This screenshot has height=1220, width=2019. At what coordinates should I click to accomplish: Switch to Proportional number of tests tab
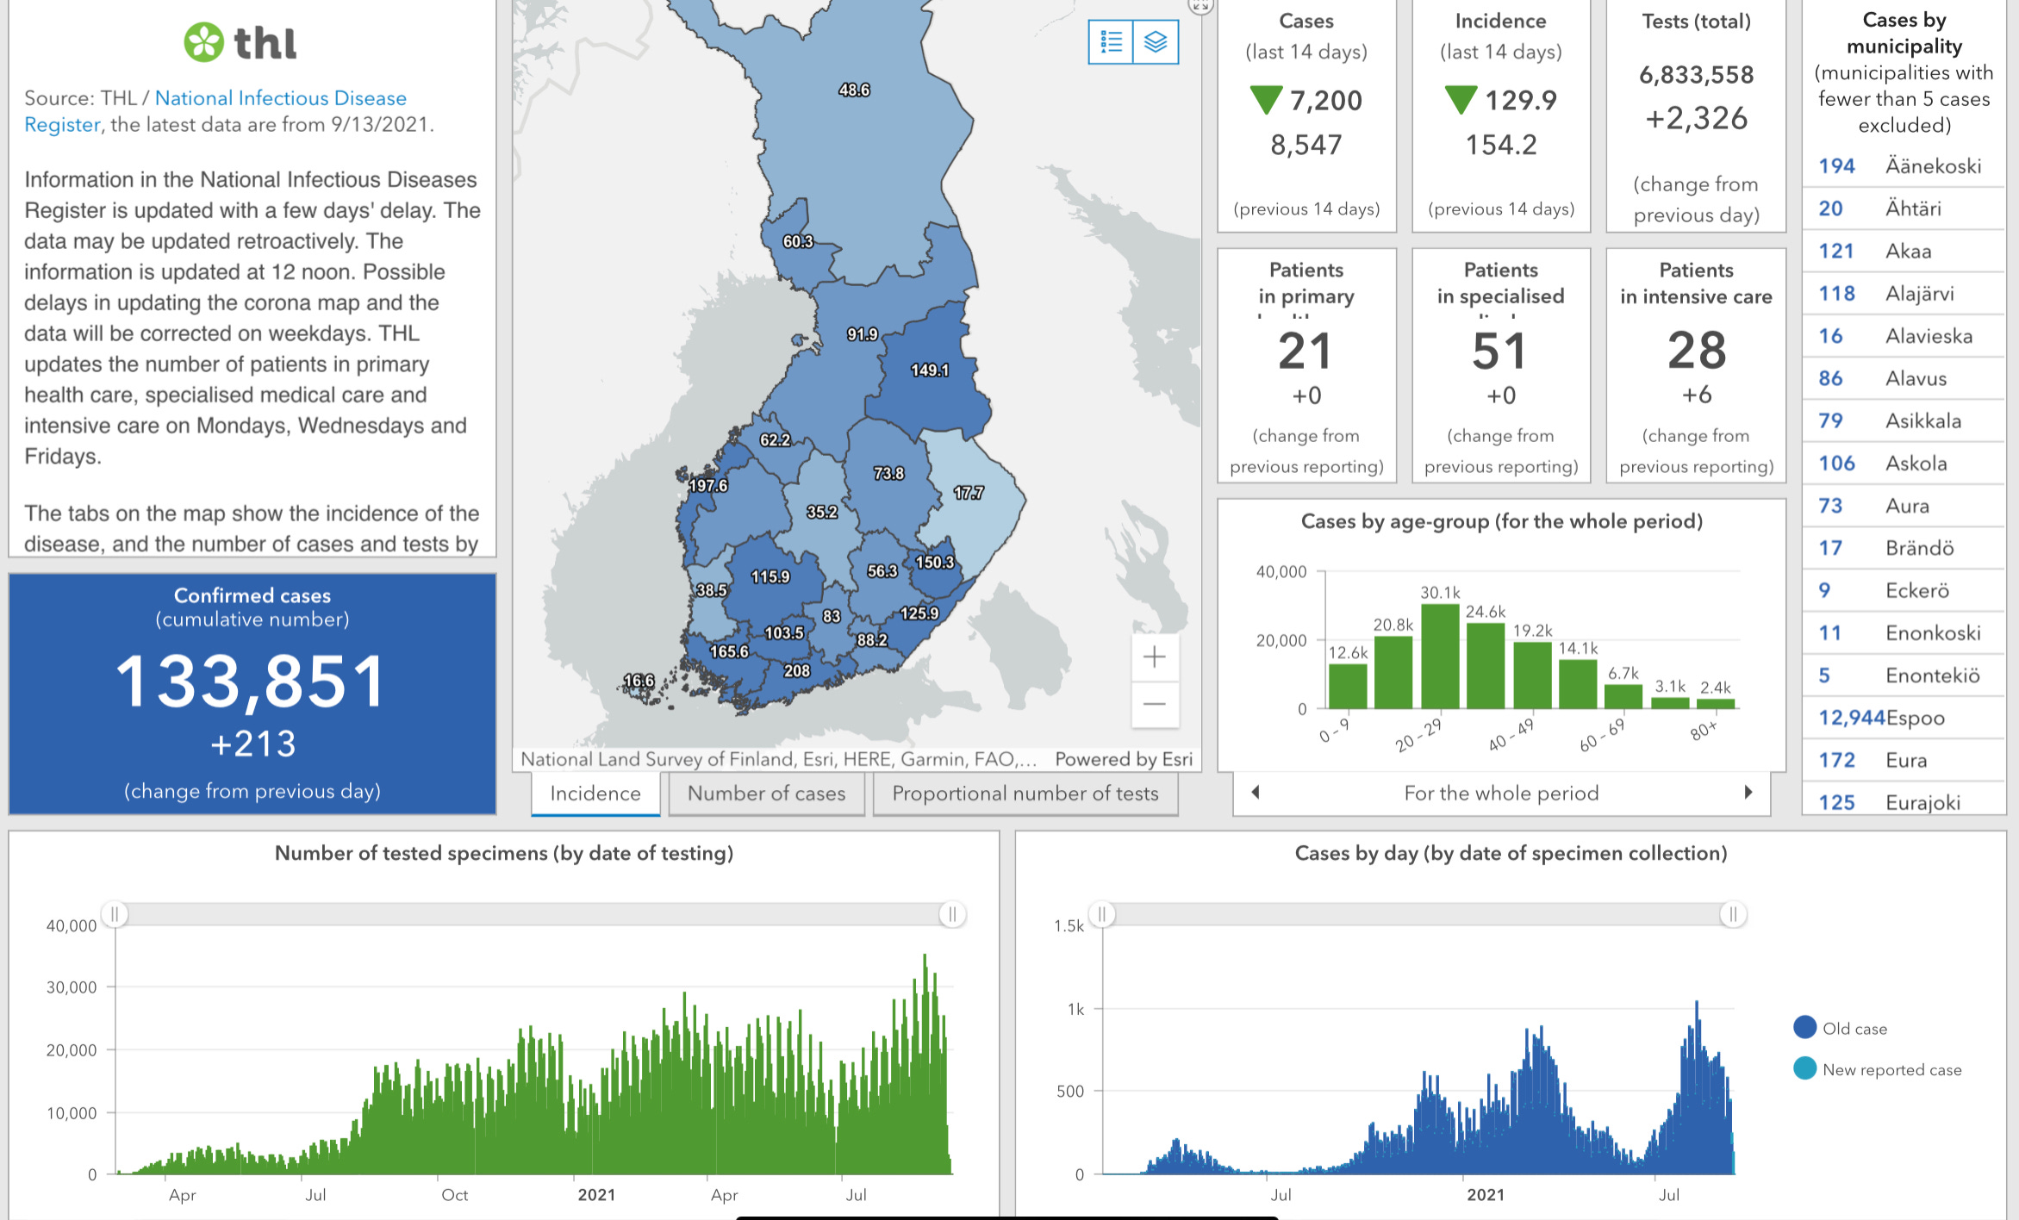(x=1025, y=794)
